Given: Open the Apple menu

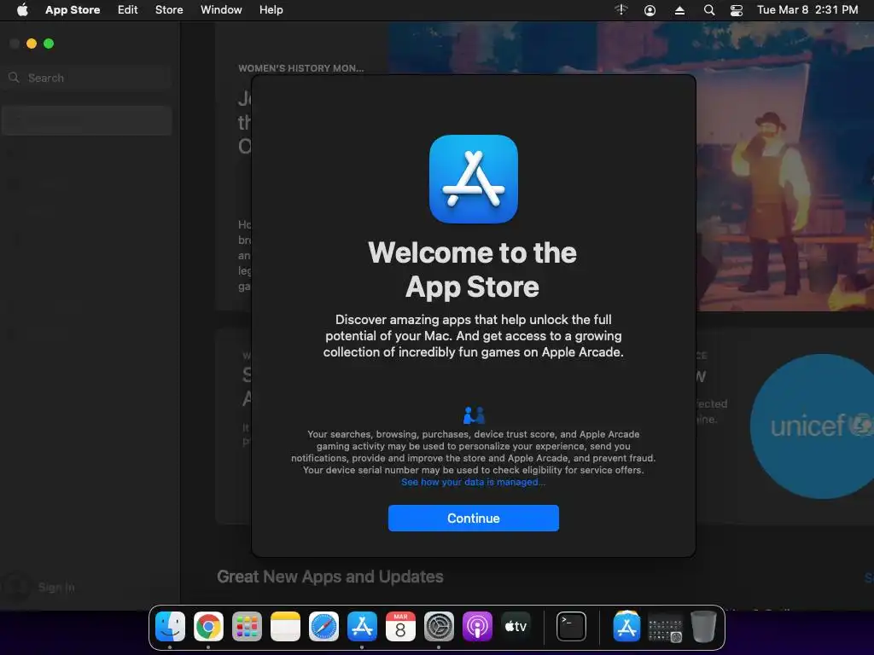Looking at the screenshot, I should tap(22, 10).
